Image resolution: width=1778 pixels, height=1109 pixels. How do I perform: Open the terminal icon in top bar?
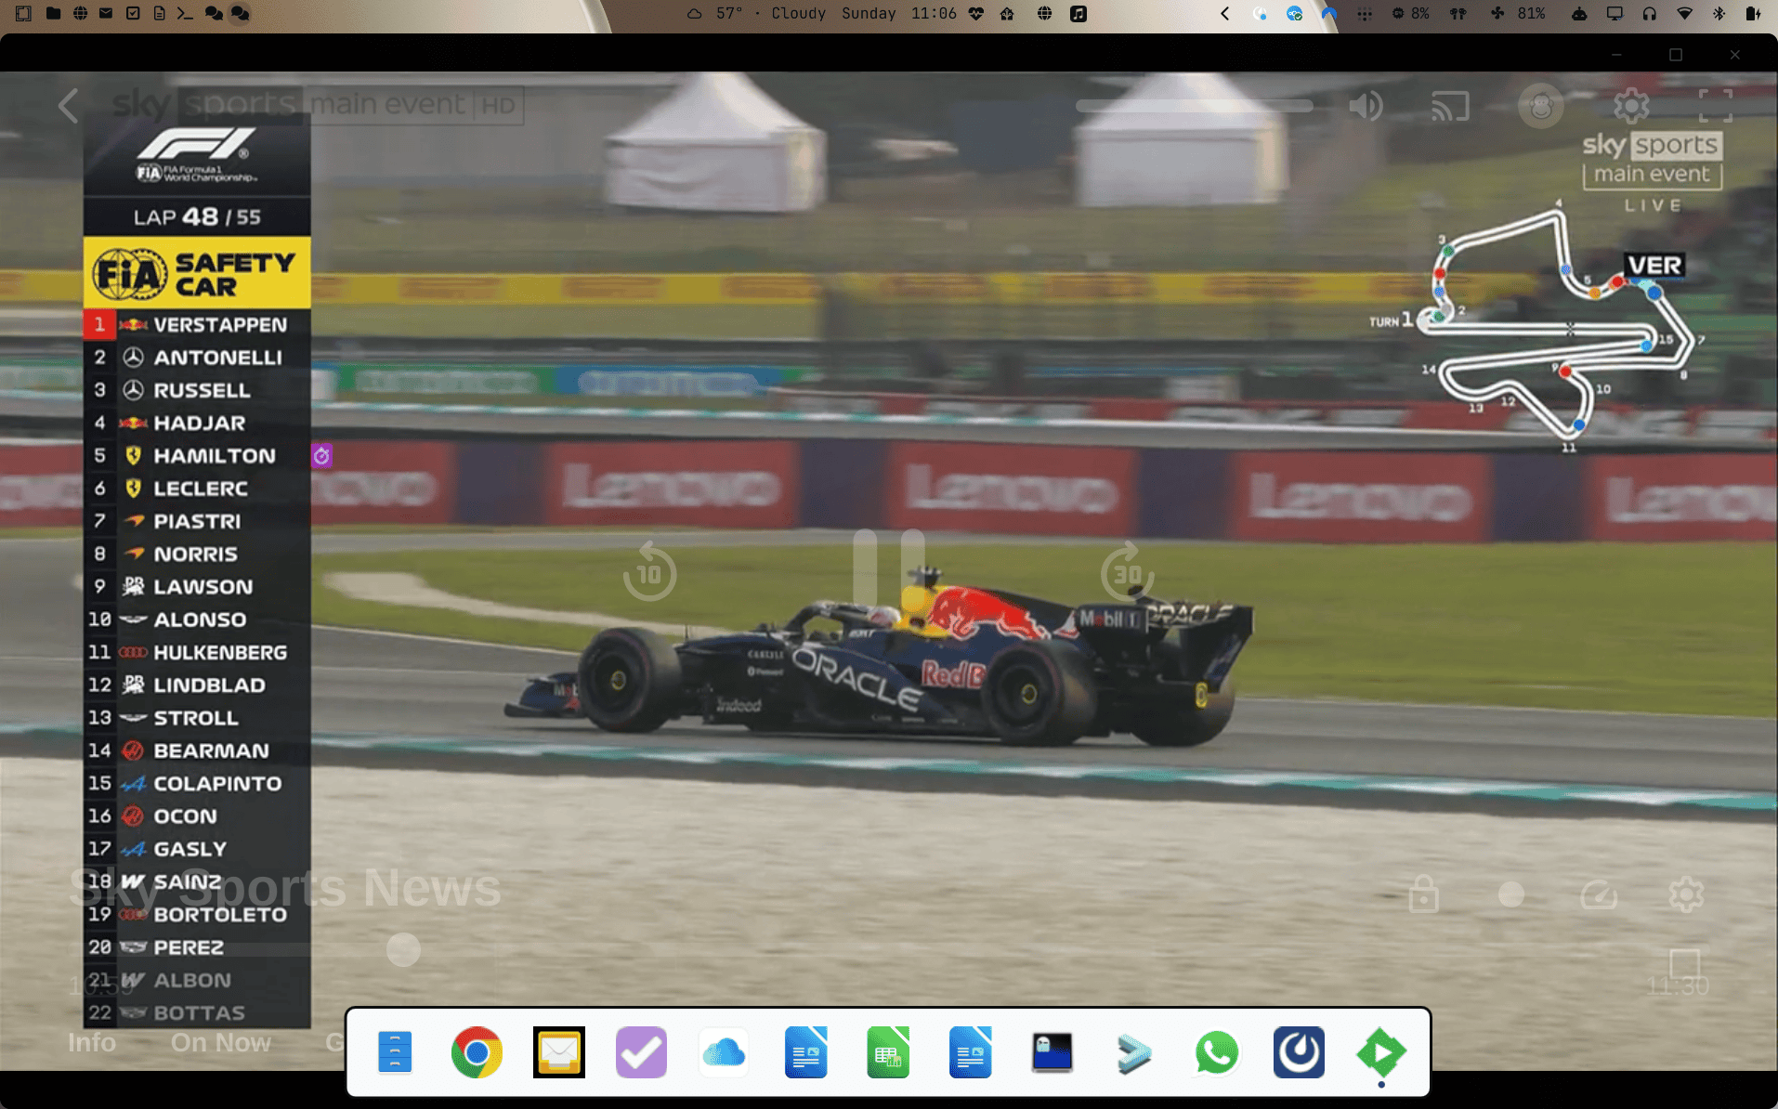pos(185,14)
